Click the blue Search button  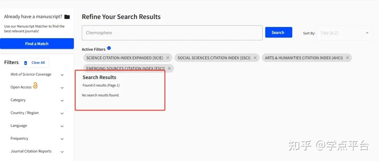pos(279,33)
